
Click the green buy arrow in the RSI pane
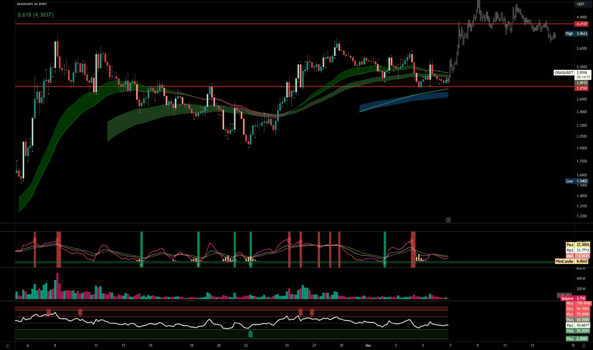coord(250,333)
